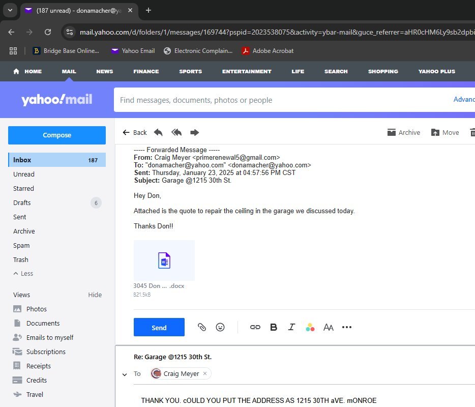The image size is (475, 407).
Task: Open LIFE in Yahoo navigation
Action: (x=298, y=72)
